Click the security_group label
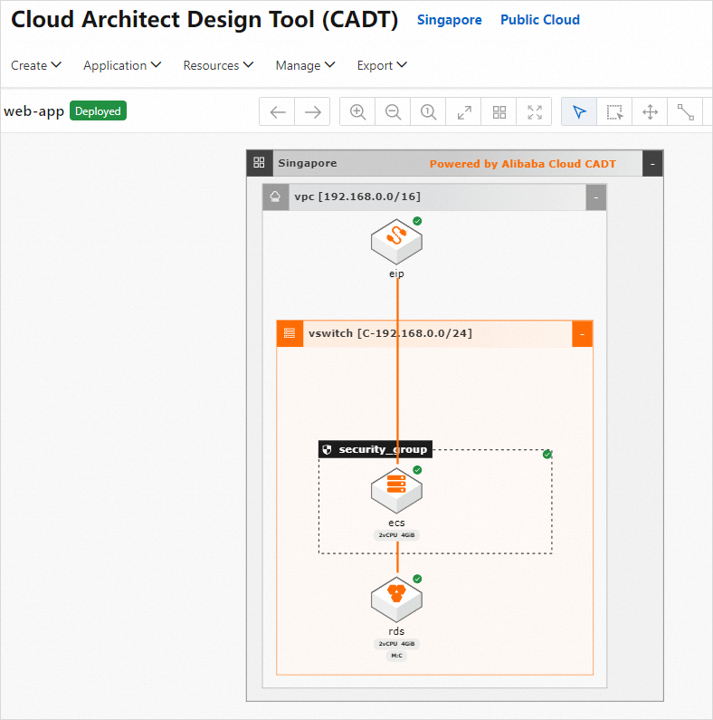 point(383,449)
